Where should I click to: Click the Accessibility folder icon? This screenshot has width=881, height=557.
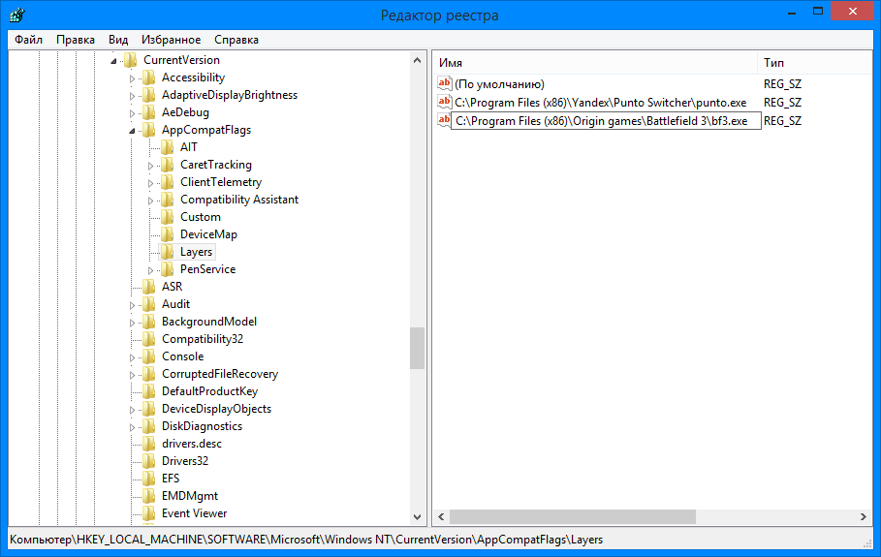[149, 77]
